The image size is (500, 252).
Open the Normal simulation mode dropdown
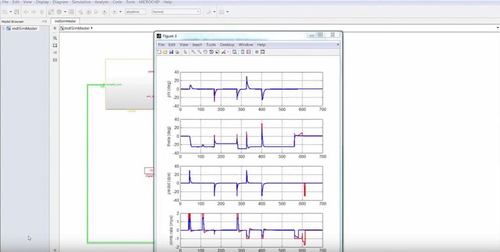pos(176,11)
